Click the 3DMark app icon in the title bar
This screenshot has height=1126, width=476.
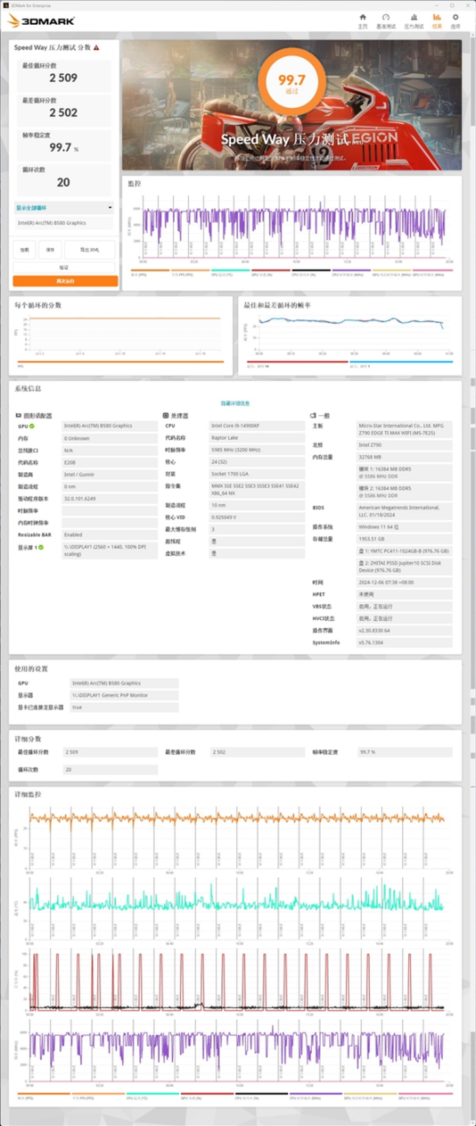coord(5,5)
